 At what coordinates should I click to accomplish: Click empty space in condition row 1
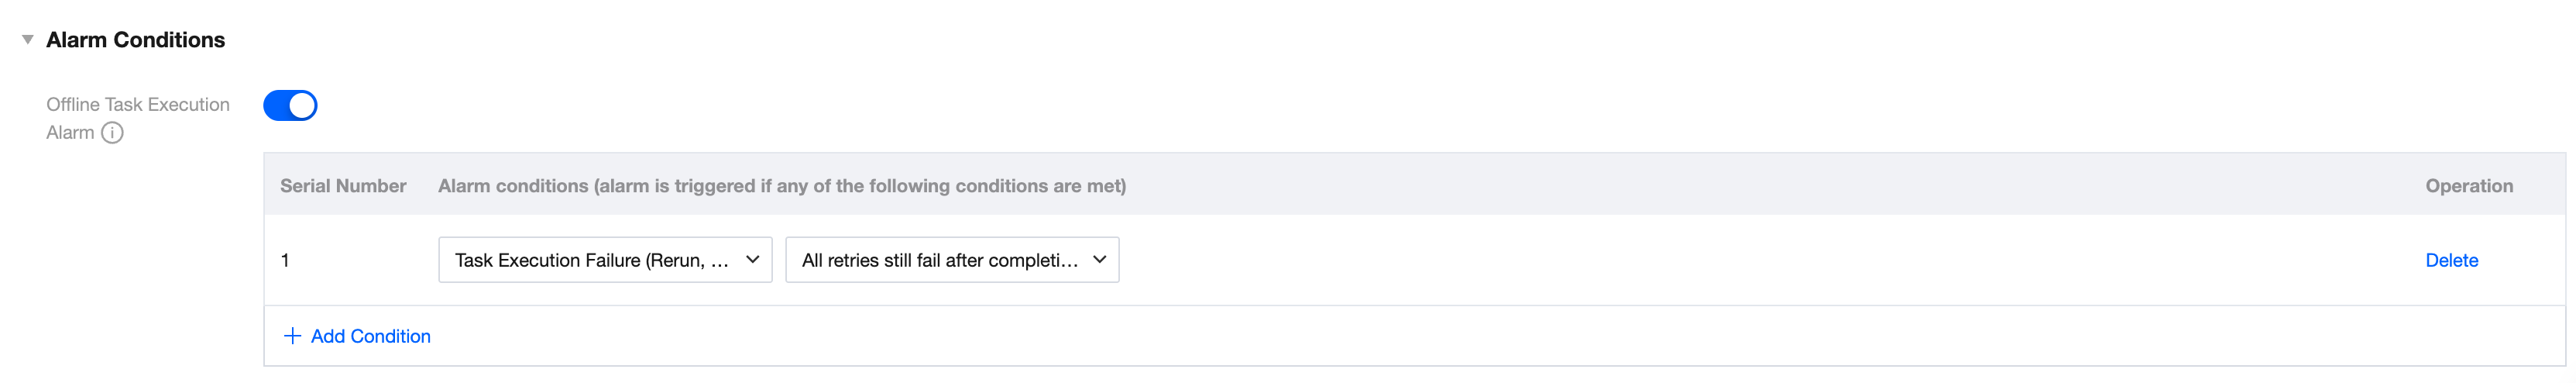[x=1700, y=260]
